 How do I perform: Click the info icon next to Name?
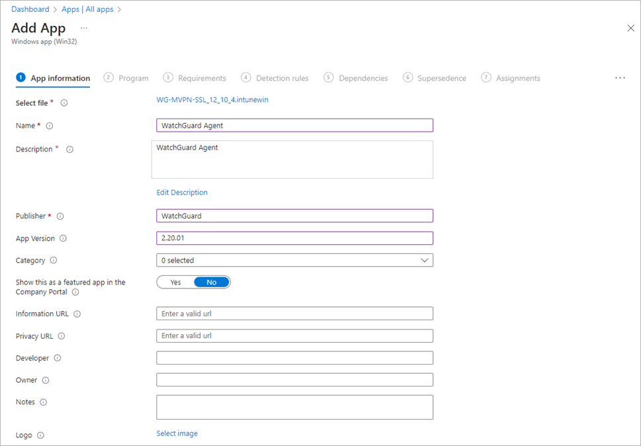pos(50,126)
